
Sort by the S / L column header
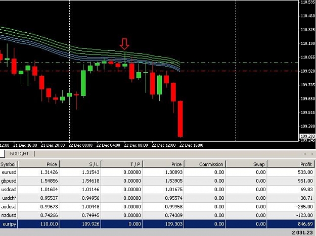[x=80, y=164]
